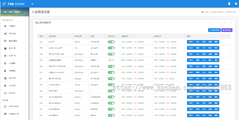Click the home icon in the sidebar
Viewport: 239px width, 120px height.
tap(5, 26)
